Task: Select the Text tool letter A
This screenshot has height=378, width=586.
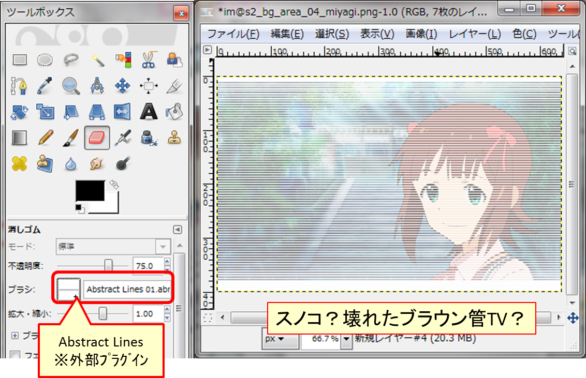Action: pyautogui.click(x=149, y=112)
